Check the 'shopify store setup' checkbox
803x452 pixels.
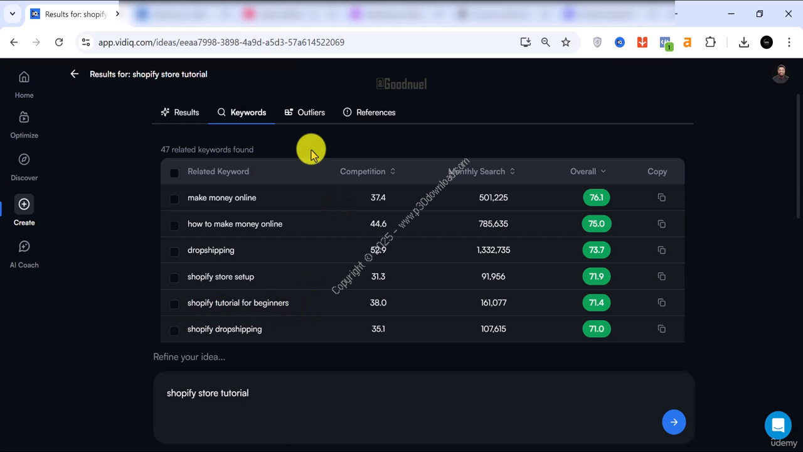coord(174,277)
